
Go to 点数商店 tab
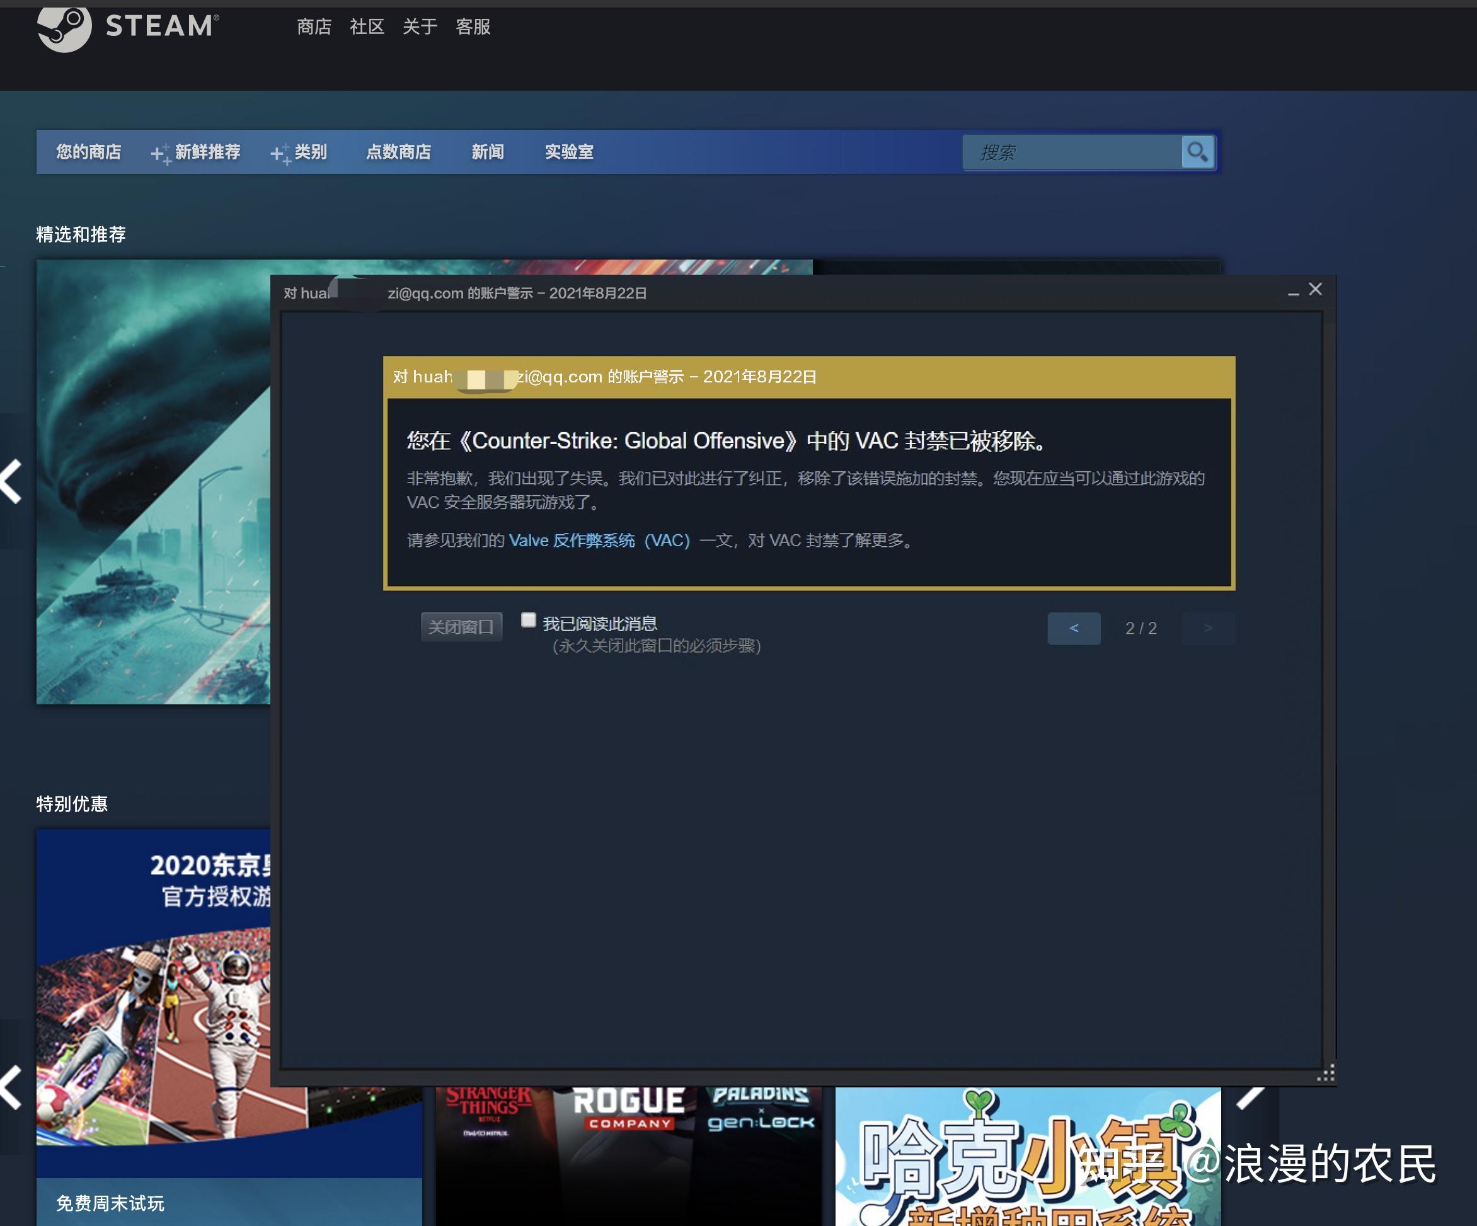[399, 152]
